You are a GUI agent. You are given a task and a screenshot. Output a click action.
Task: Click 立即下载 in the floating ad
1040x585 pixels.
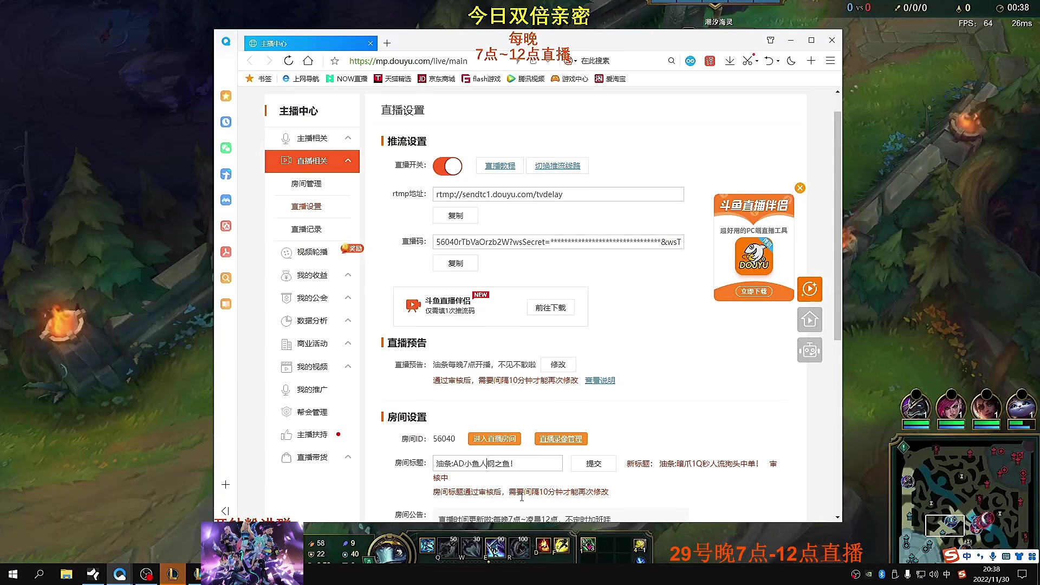point(754,291)
